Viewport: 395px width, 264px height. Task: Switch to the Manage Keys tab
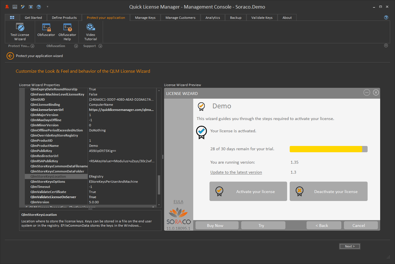click(145, 18)
